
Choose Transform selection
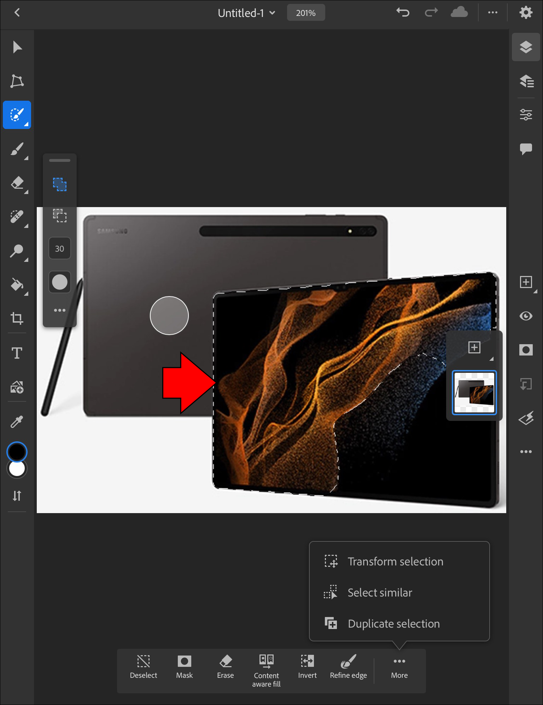pos(399,562)
